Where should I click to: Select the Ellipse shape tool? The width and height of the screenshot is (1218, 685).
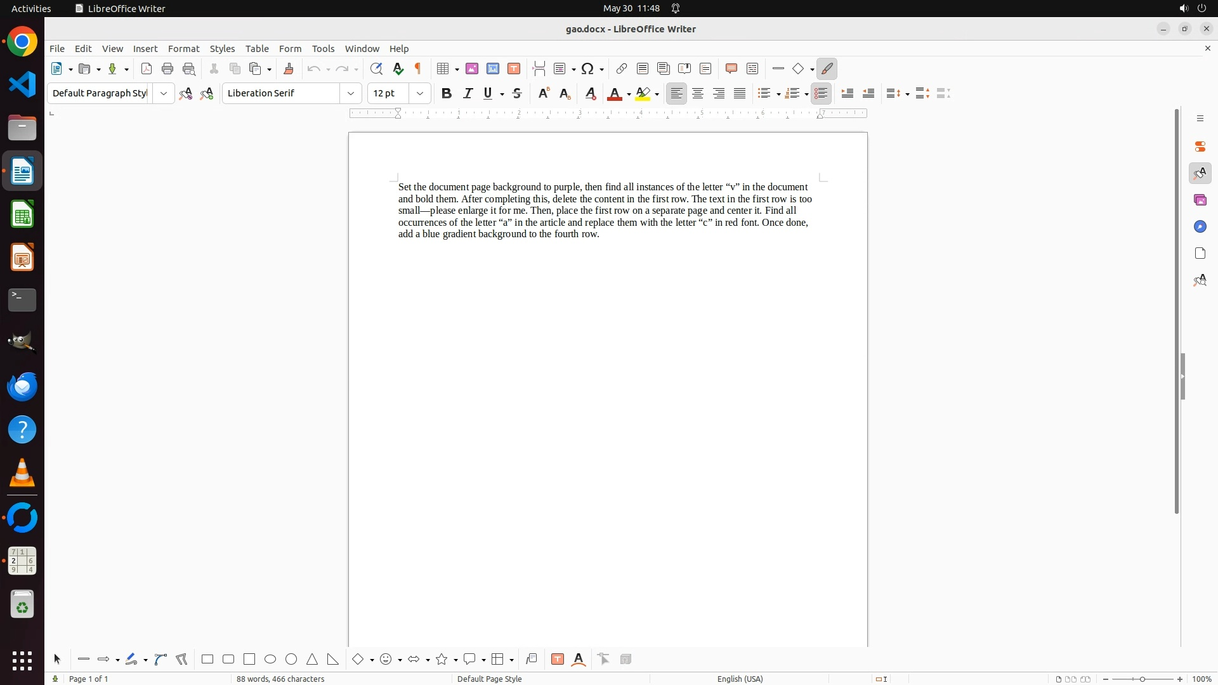(270, 659)
